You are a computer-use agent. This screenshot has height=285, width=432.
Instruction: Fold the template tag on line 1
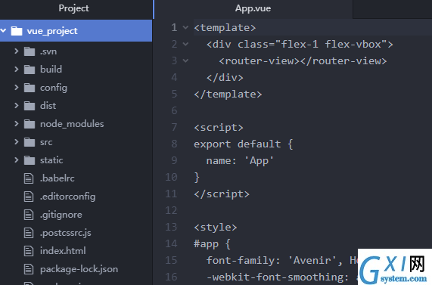pyautogui.click(x=185, y=27)
